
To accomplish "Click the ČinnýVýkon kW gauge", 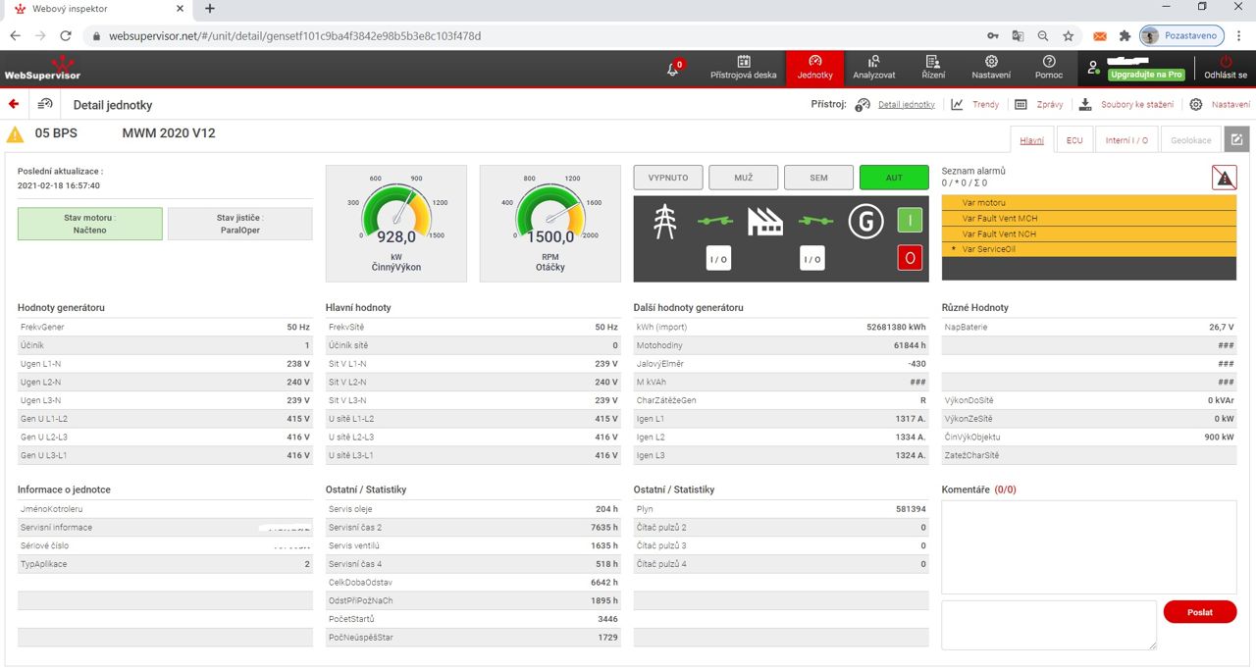I will point(396,224).
